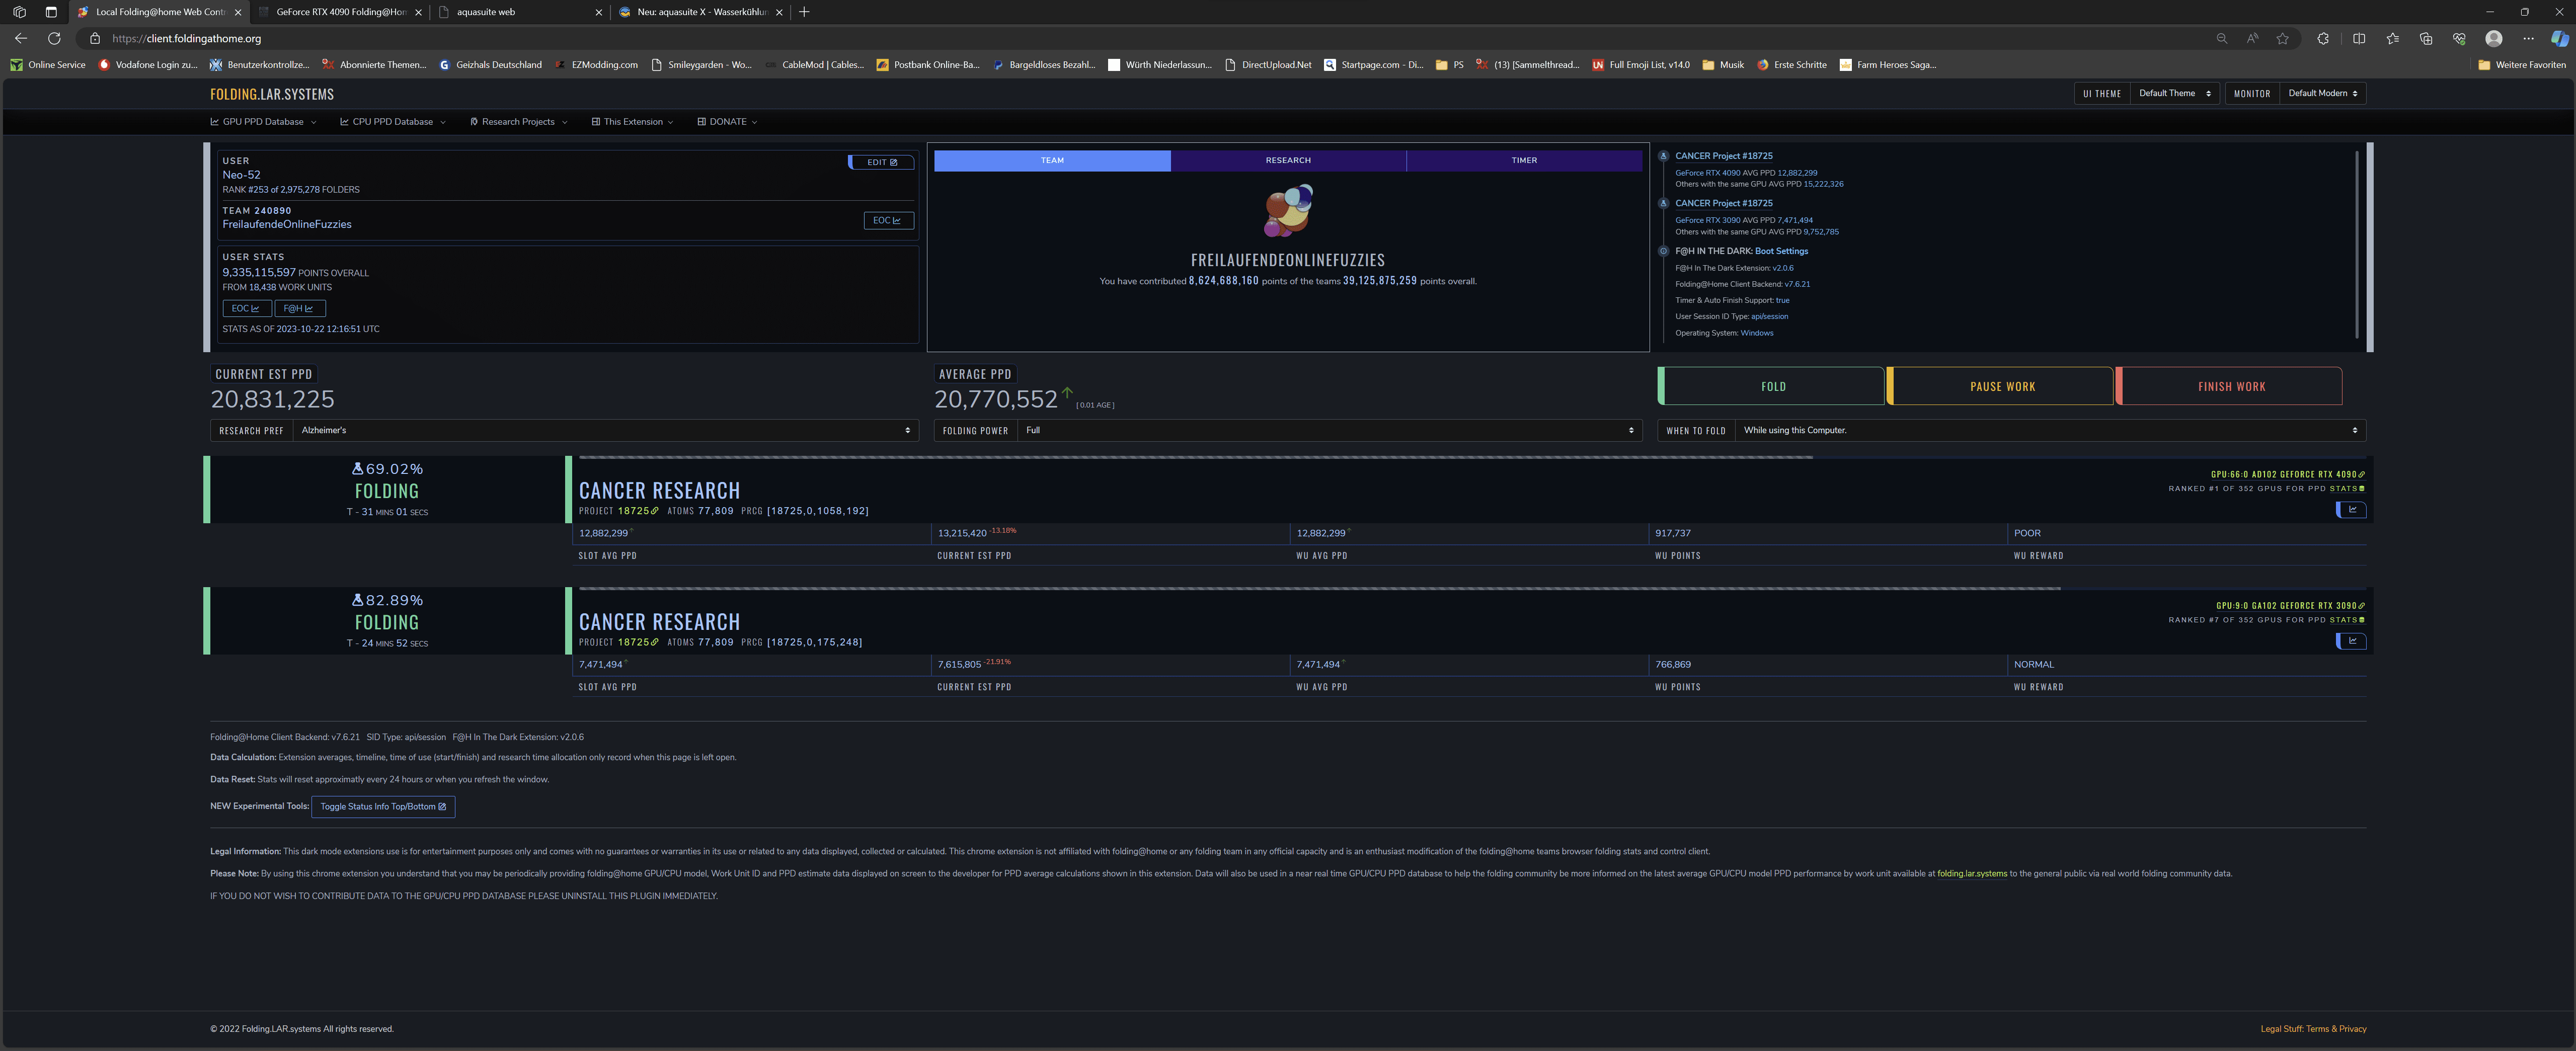Open Research Pref Alzheimer's dropdown

(605, 431)
